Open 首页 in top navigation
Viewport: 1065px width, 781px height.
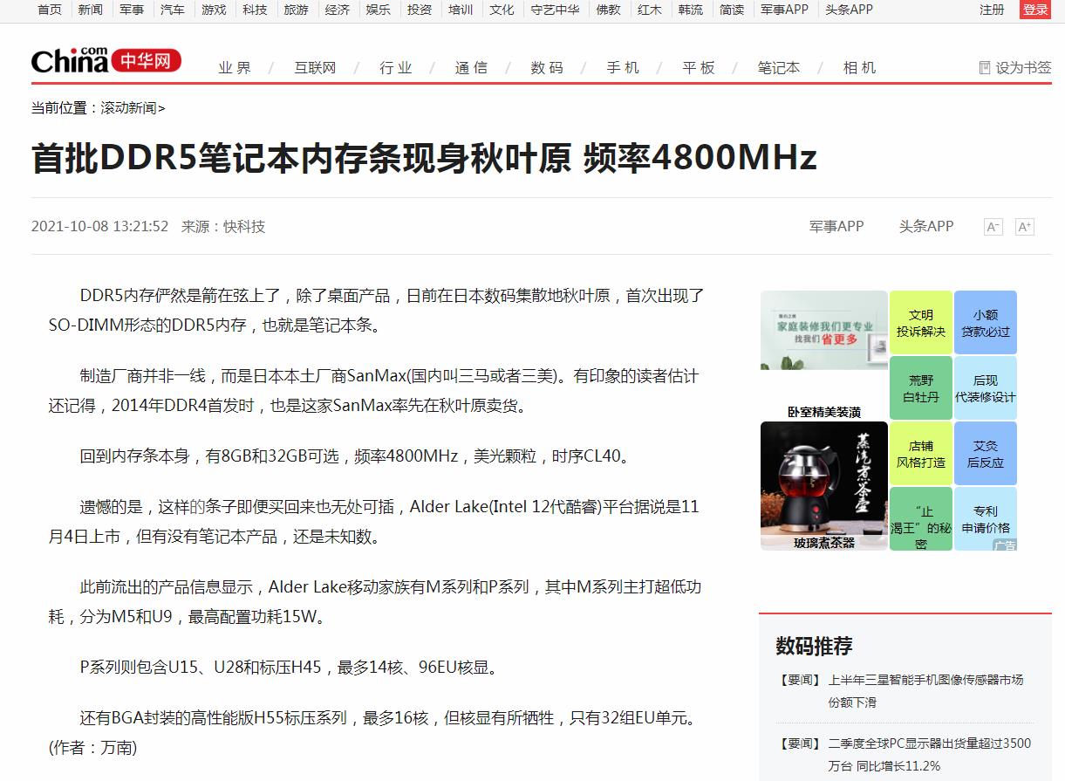coord(50,10)
